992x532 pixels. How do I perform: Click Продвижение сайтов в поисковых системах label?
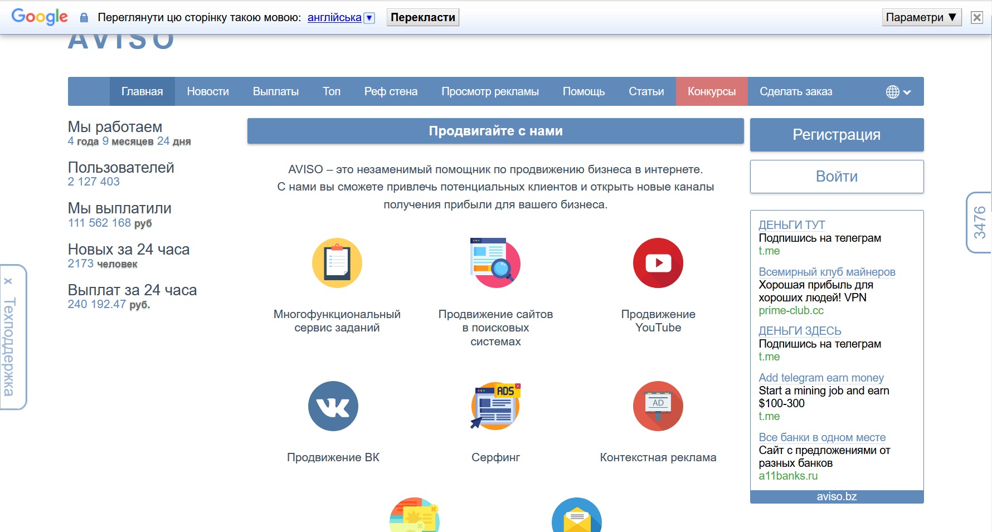pos(495,328)
